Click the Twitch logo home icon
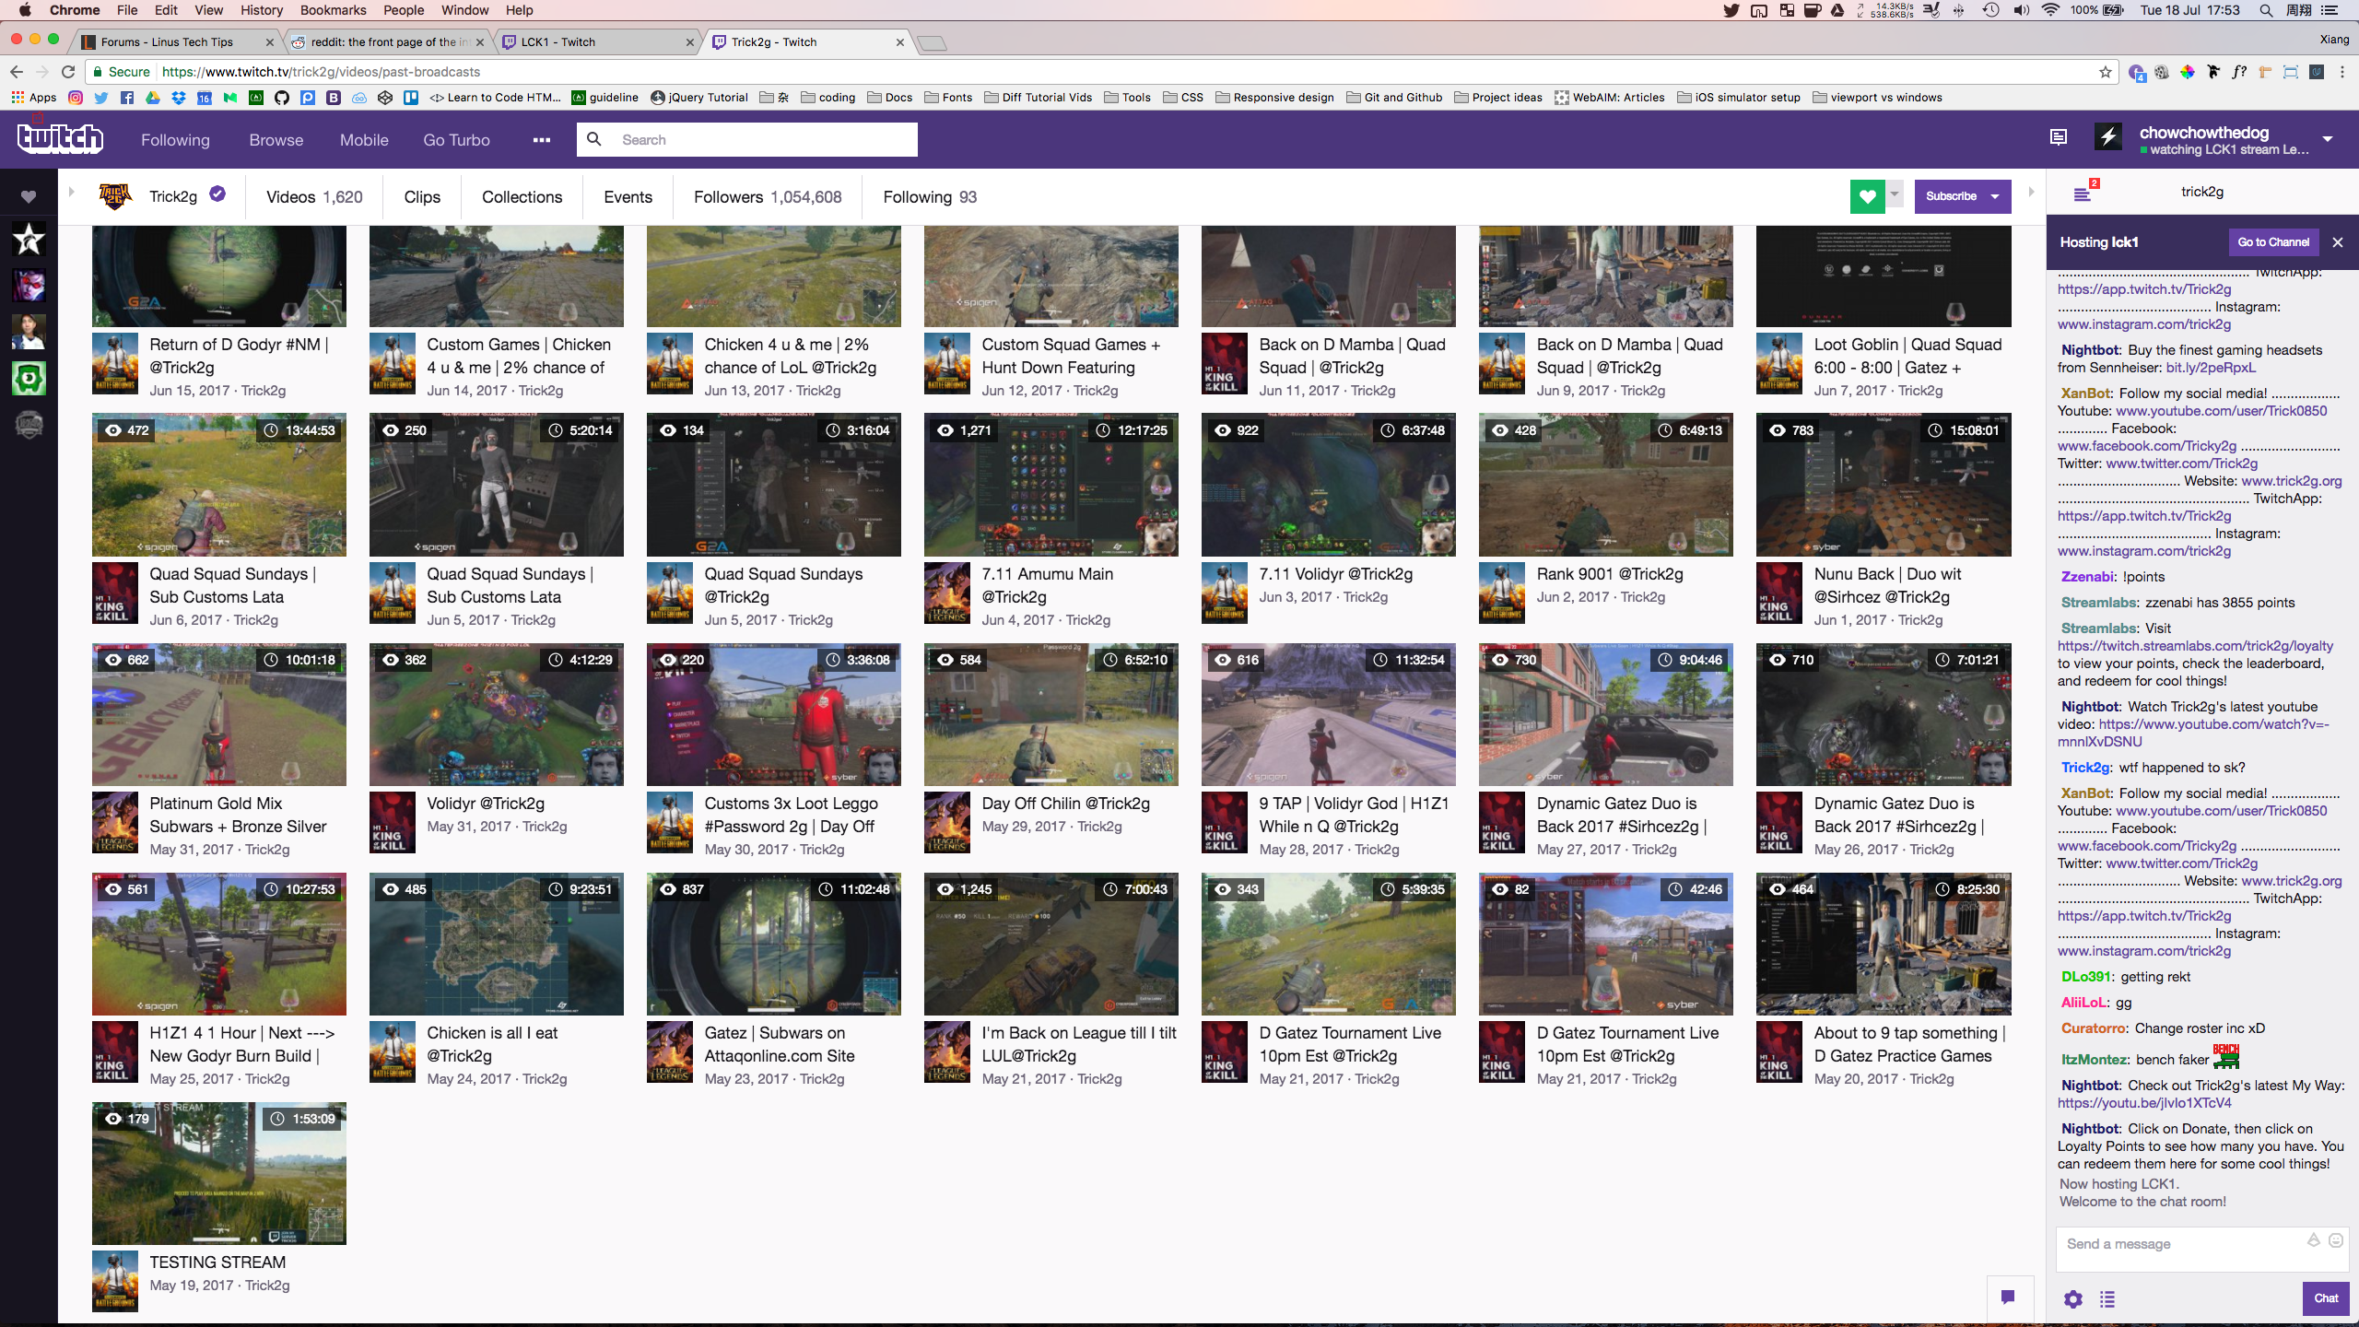Image resolution: width=2359 pixels, height=1327 pixels. [61, 139]
